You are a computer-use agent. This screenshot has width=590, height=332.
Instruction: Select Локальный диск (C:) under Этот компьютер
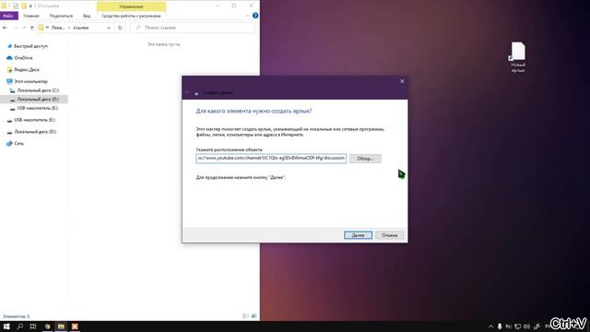[x=38, y=90]
